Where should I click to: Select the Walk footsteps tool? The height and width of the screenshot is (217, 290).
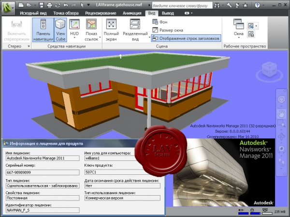(x=281, y=162)
